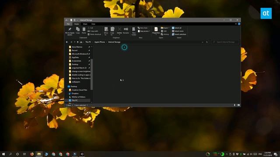Image resolution: width=280 pixels, height=157 pixels.
Task: Collapse the ribbon with the chevron
Action: tap(236, 24)
